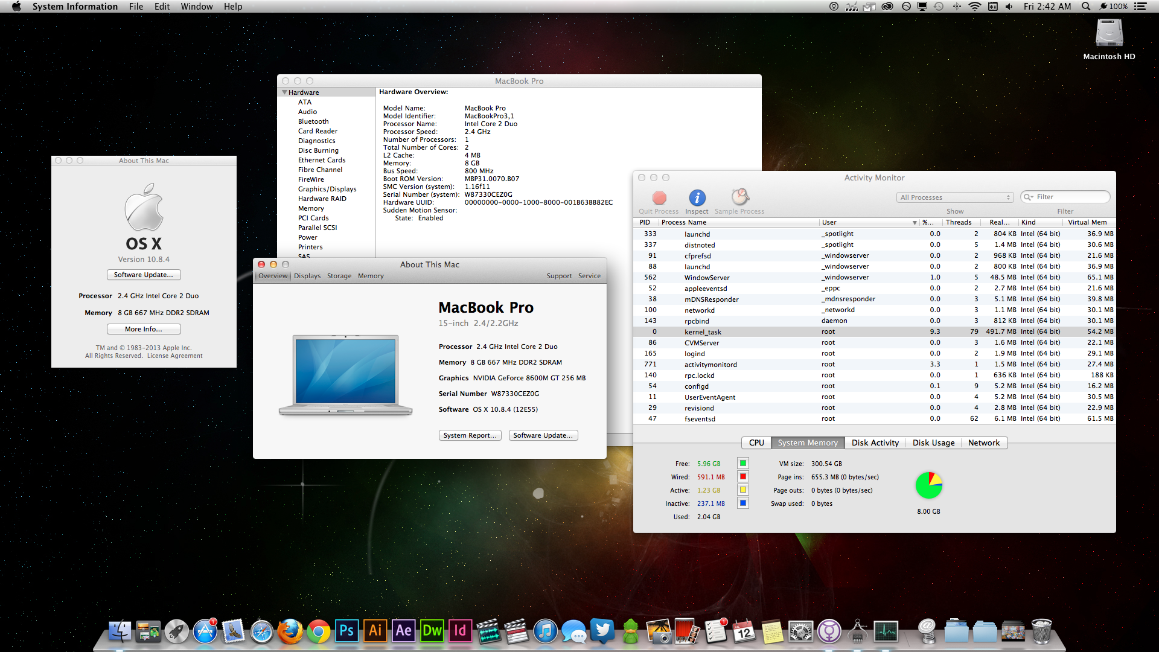1159x652 pixels.
Task: Click the Sample Process icon in Activity Monitor
Action: 740,197
